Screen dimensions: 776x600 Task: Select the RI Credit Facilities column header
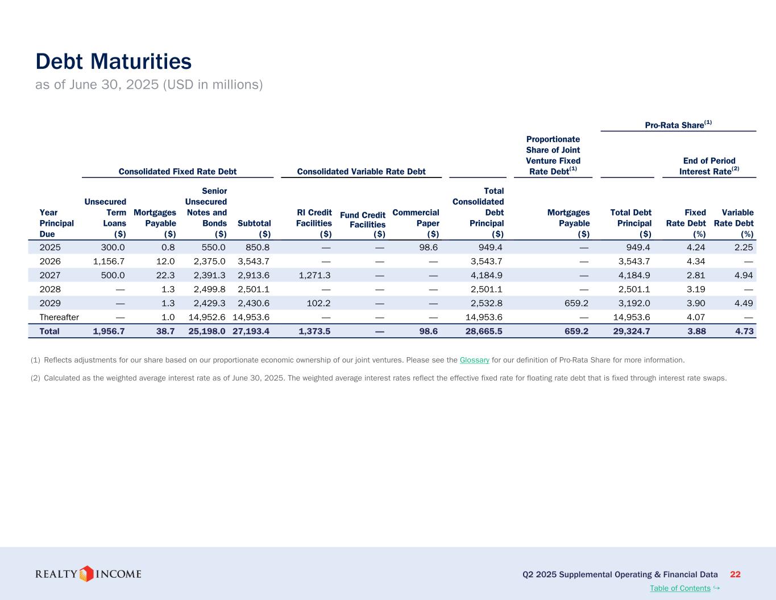(314, 223)
